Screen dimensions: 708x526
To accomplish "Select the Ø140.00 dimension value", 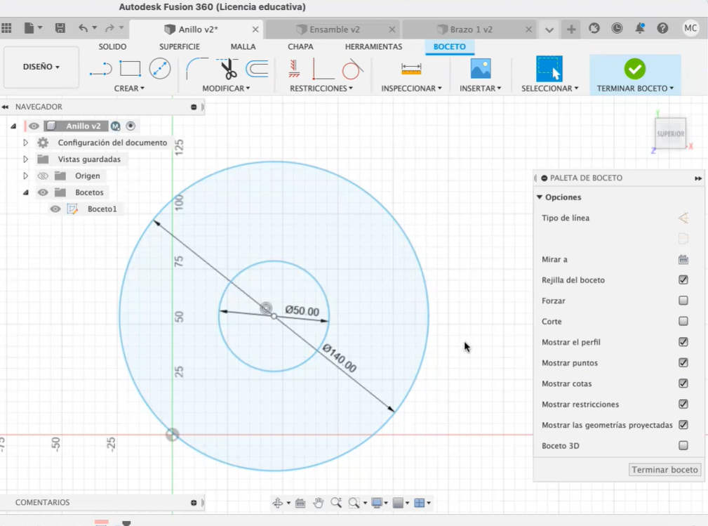I will coord(340,358).
